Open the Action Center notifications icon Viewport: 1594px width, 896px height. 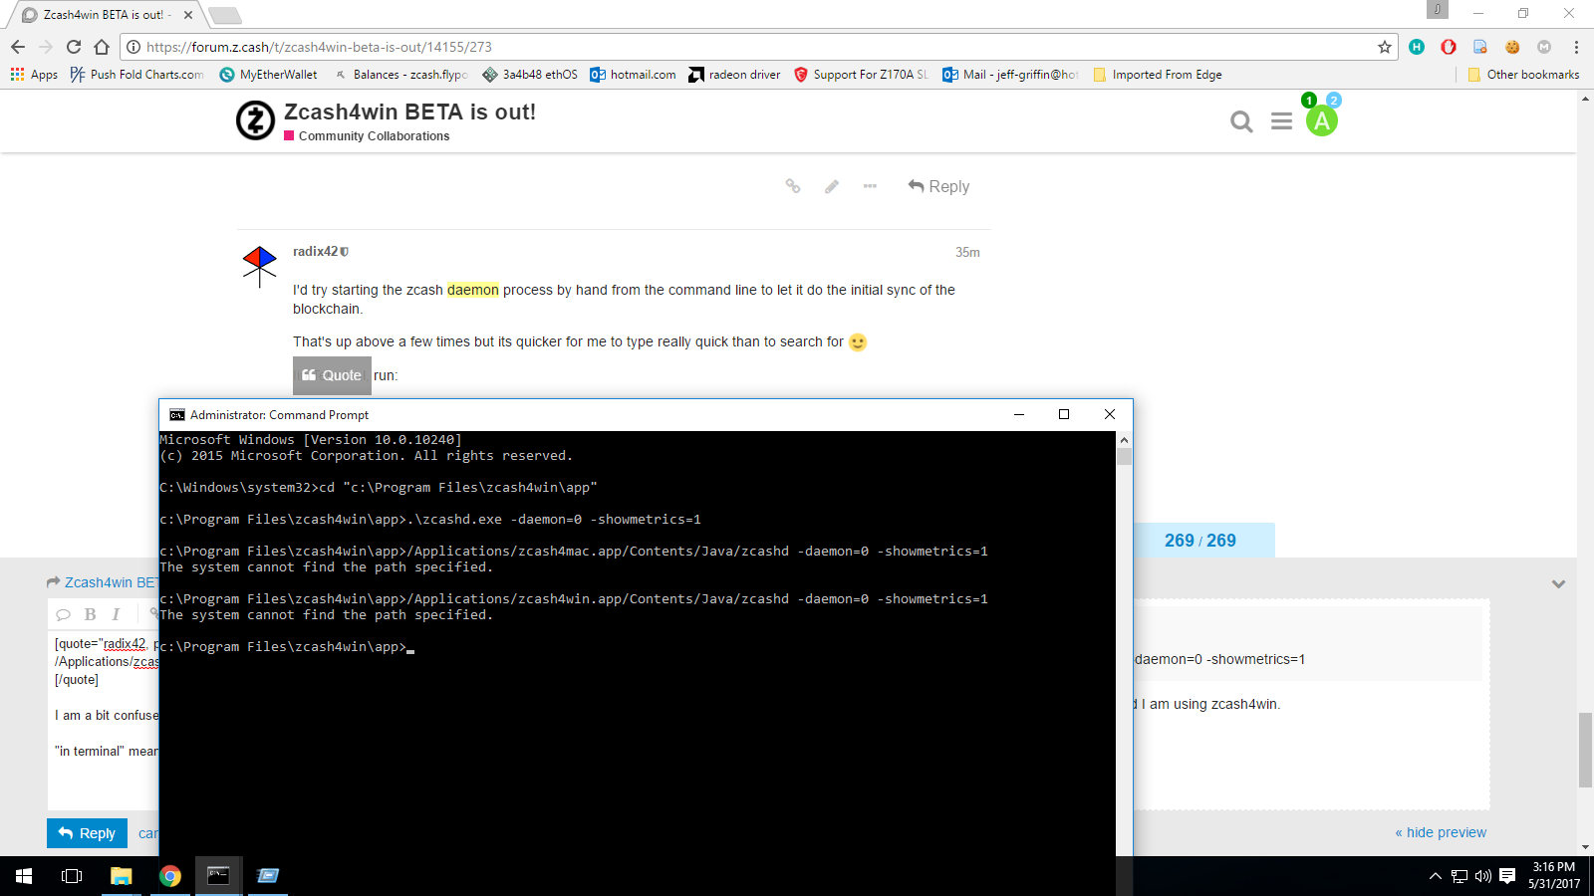[x=1507, y=876]
